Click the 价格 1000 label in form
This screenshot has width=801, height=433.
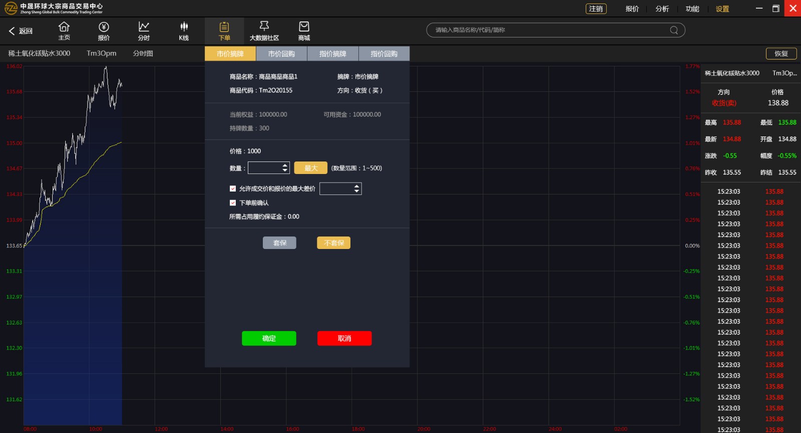(x=245, y=151)
